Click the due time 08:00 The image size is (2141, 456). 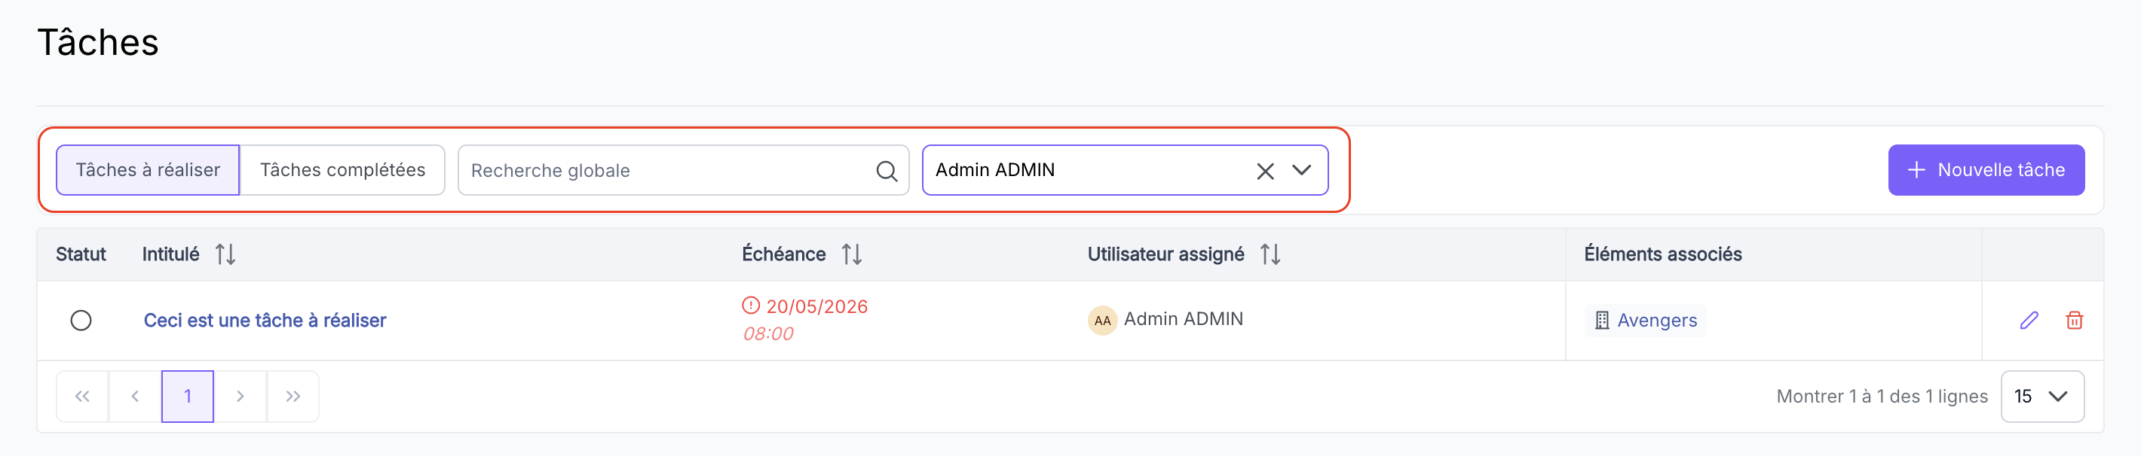[768, 334]
